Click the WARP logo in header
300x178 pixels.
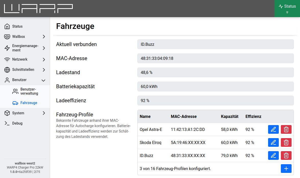(x=38, y=8)
